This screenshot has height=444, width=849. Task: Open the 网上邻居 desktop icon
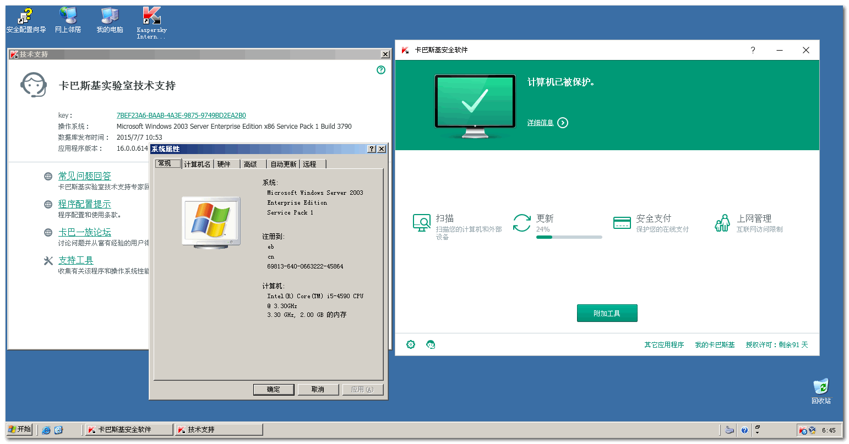[68, 20]
